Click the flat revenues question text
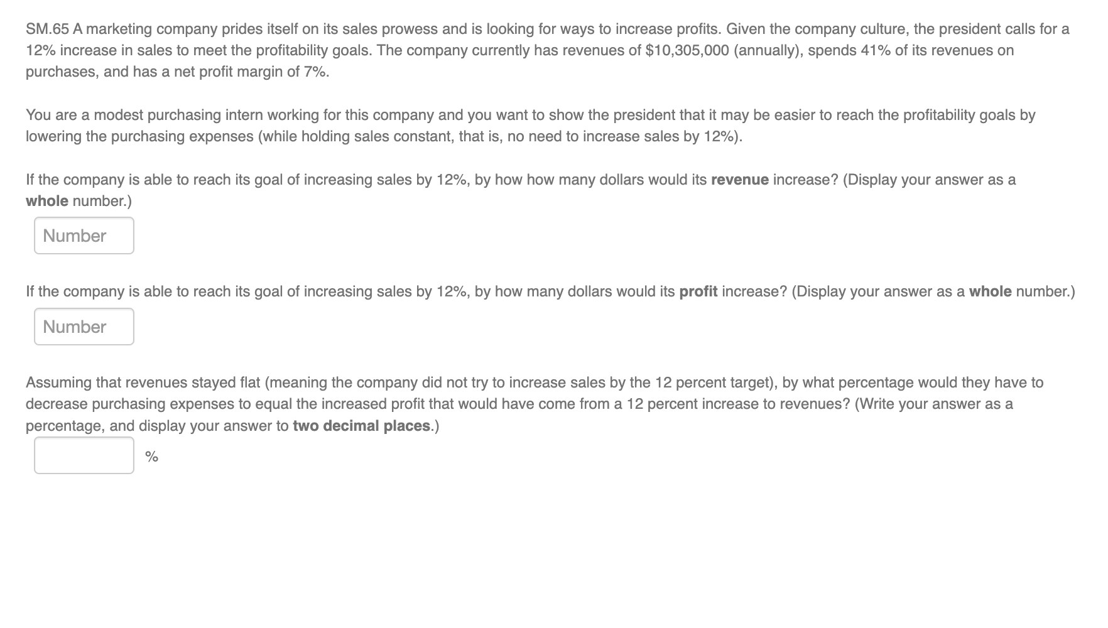 [440, 403]
